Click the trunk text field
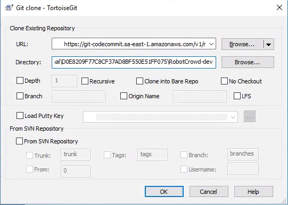 76,155
